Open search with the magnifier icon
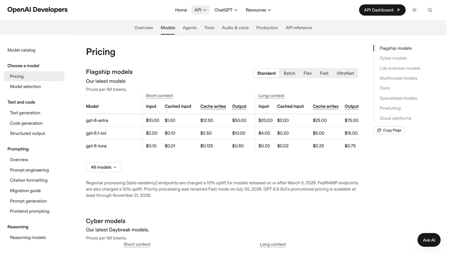The width and height of the screenshot is (450, 253). coord(430,10)
